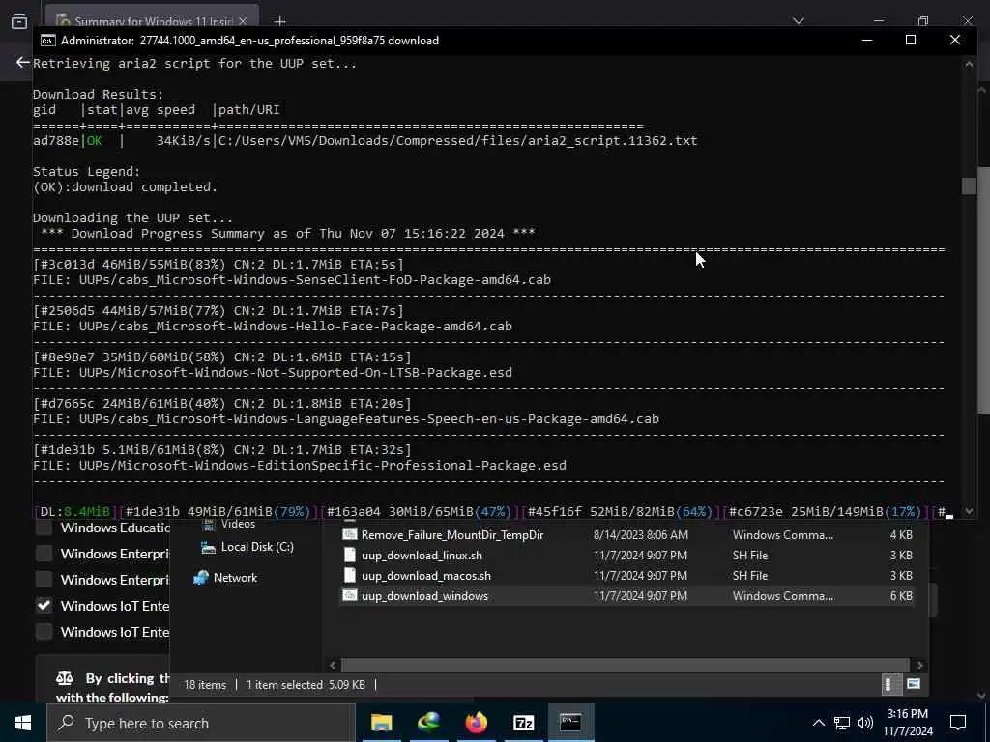Image resolution: width=990 pixels, height=742 pixels.
Task: Open the notification center icon
Action: (958, 723)
